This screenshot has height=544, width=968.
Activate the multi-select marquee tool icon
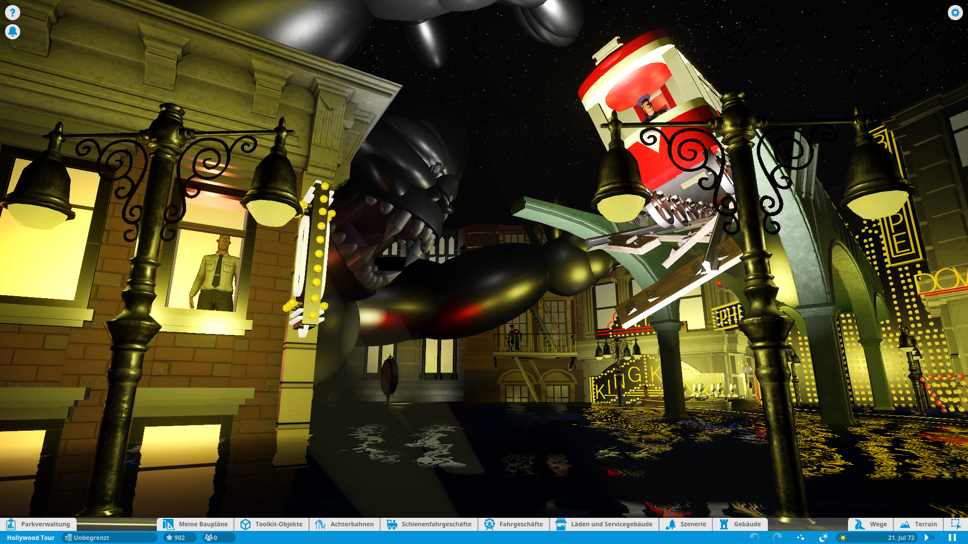pyautogui.click(x=955, y=524)
